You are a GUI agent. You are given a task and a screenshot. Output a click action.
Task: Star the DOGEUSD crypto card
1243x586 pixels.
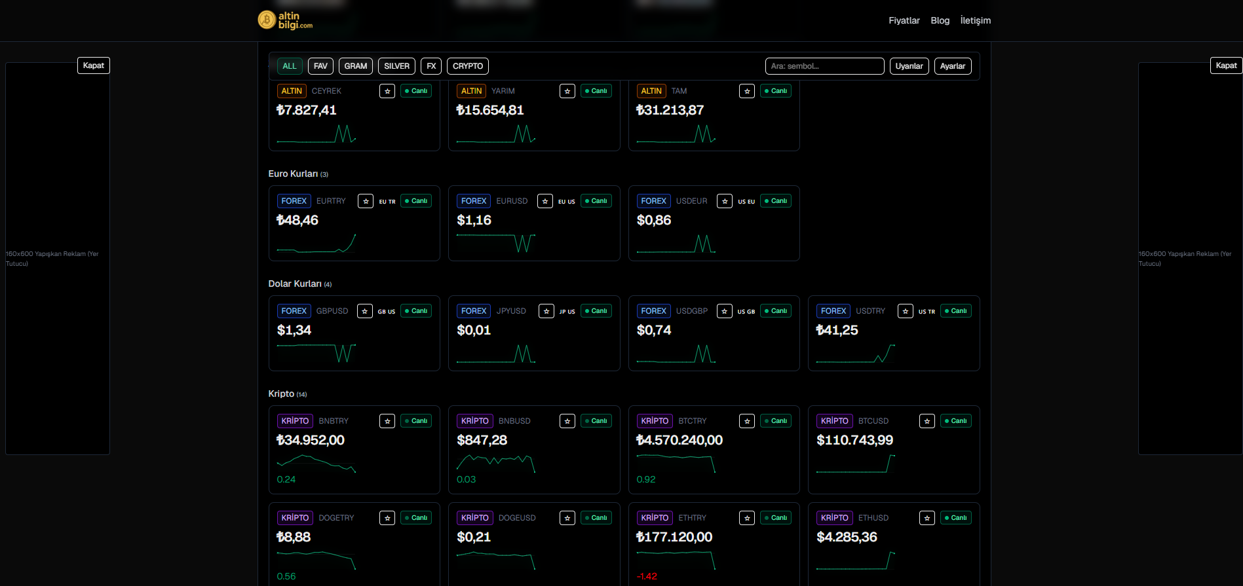point(567,518)
